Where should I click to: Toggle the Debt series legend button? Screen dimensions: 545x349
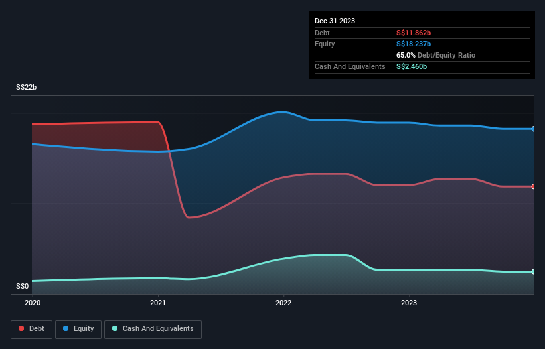(31, 329)
